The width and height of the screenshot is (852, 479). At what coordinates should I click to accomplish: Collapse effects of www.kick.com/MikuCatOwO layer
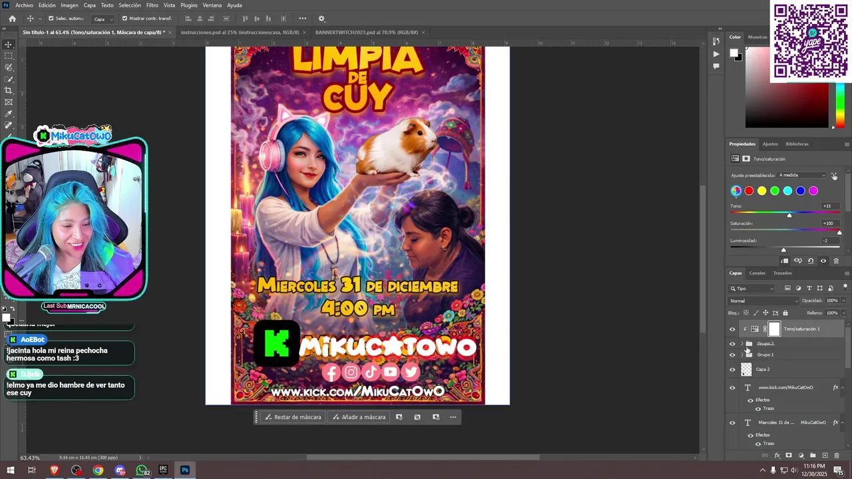click(843, 387)
